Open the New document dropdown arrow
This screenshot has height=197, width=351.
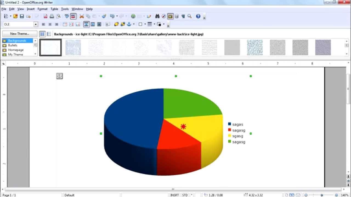point(10,16)
